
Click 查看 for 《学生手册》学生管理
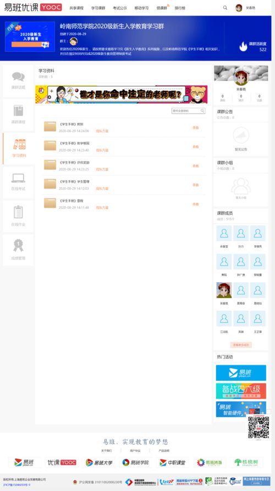(196, 185)
